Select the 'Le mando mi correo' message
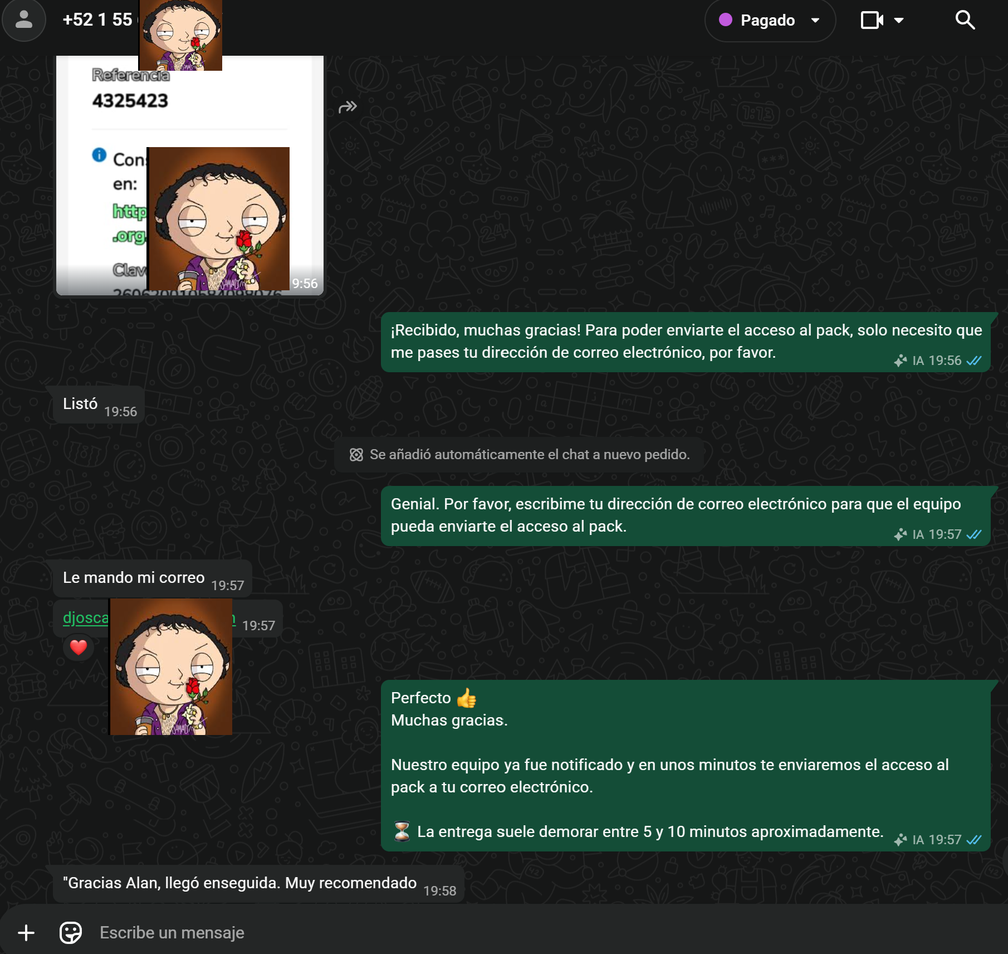This screenshot has height=954, width=1008. (153, 578)
